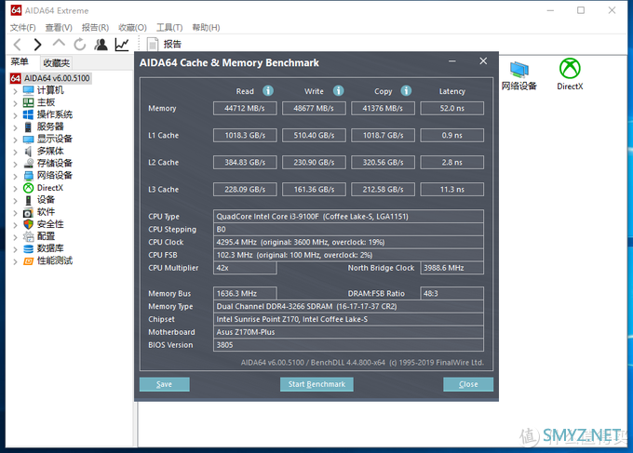Select the DirectX Xbox tree icon

pos(28,188)
